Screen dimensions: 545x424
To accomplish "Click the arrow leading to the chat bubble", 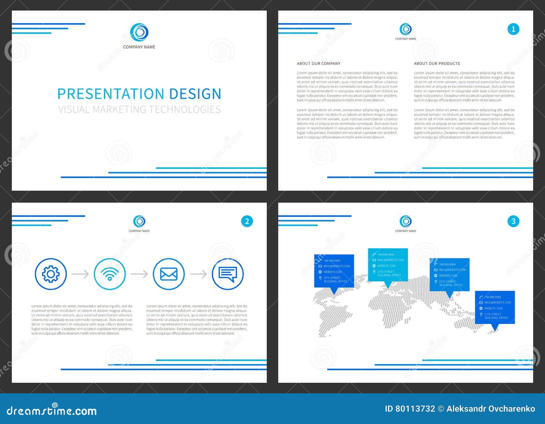I will pyautogui.click(x=199, y=274).
